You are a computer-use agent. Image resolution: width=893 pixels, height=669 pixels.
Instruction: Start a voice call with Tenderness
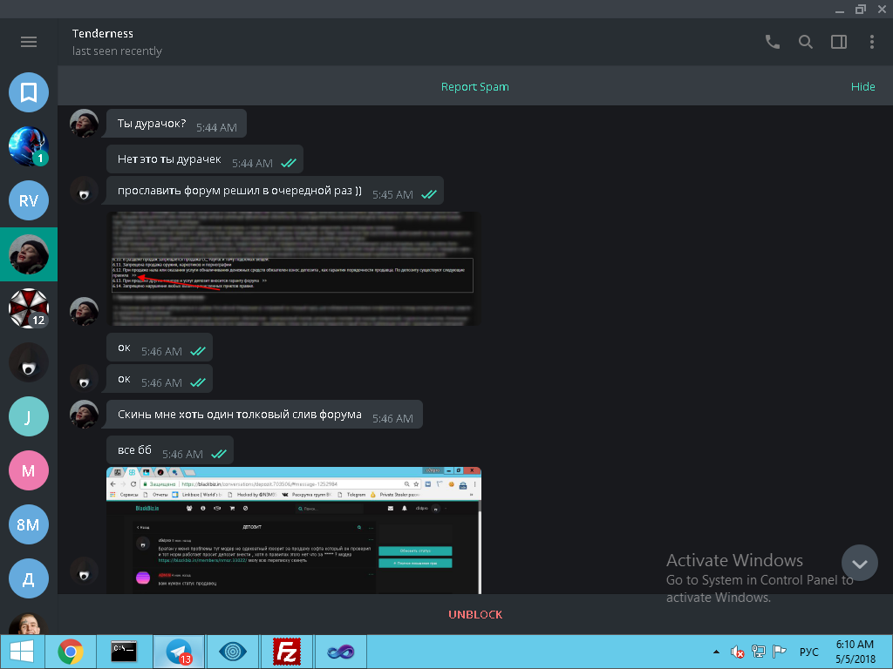(772, 42)
